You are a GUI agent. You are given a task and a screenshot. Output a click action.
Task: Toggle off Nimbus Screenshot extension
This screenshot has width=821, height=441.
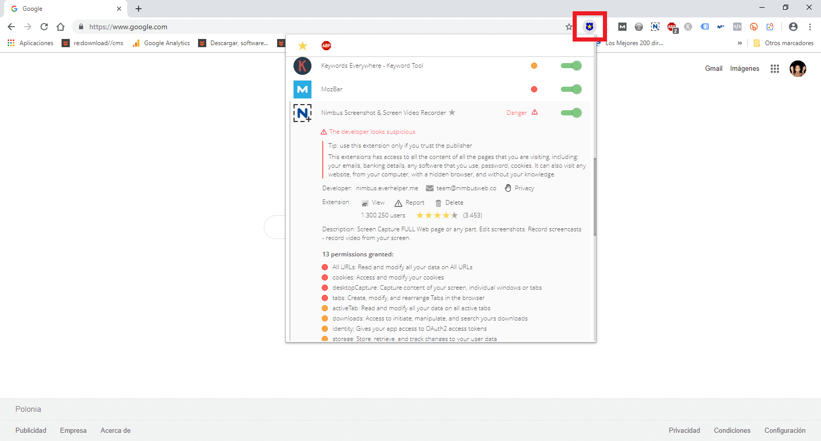click(571, 113)
